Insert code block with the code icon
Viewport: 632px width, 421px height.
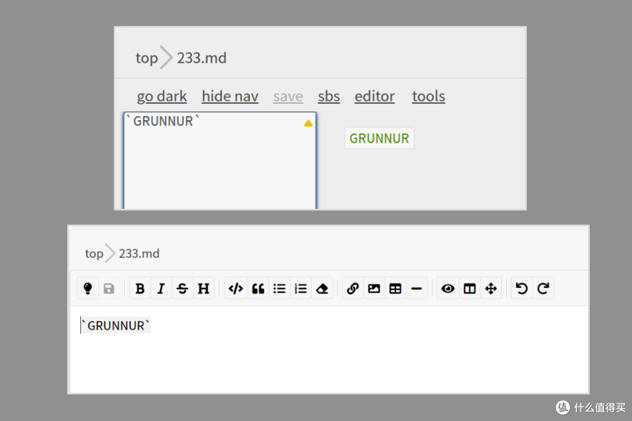click(x=236, y=288)
